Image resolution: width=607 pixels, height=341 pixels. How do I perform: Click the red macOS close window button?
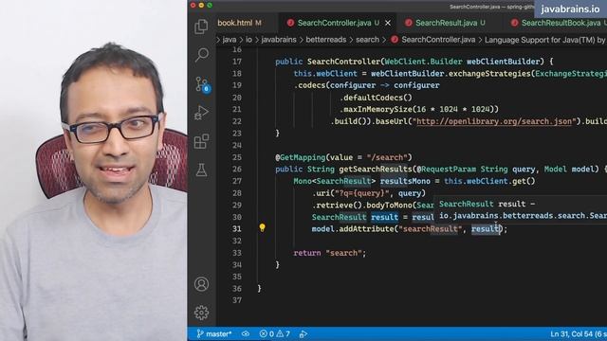[x=193, y=5]
